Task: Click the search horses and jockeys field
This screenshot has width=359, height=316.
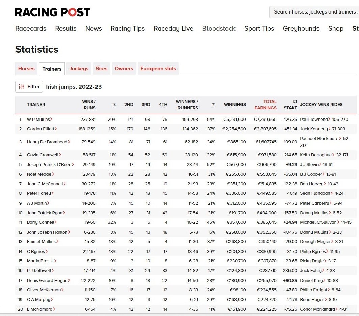Action: [313, 12]
